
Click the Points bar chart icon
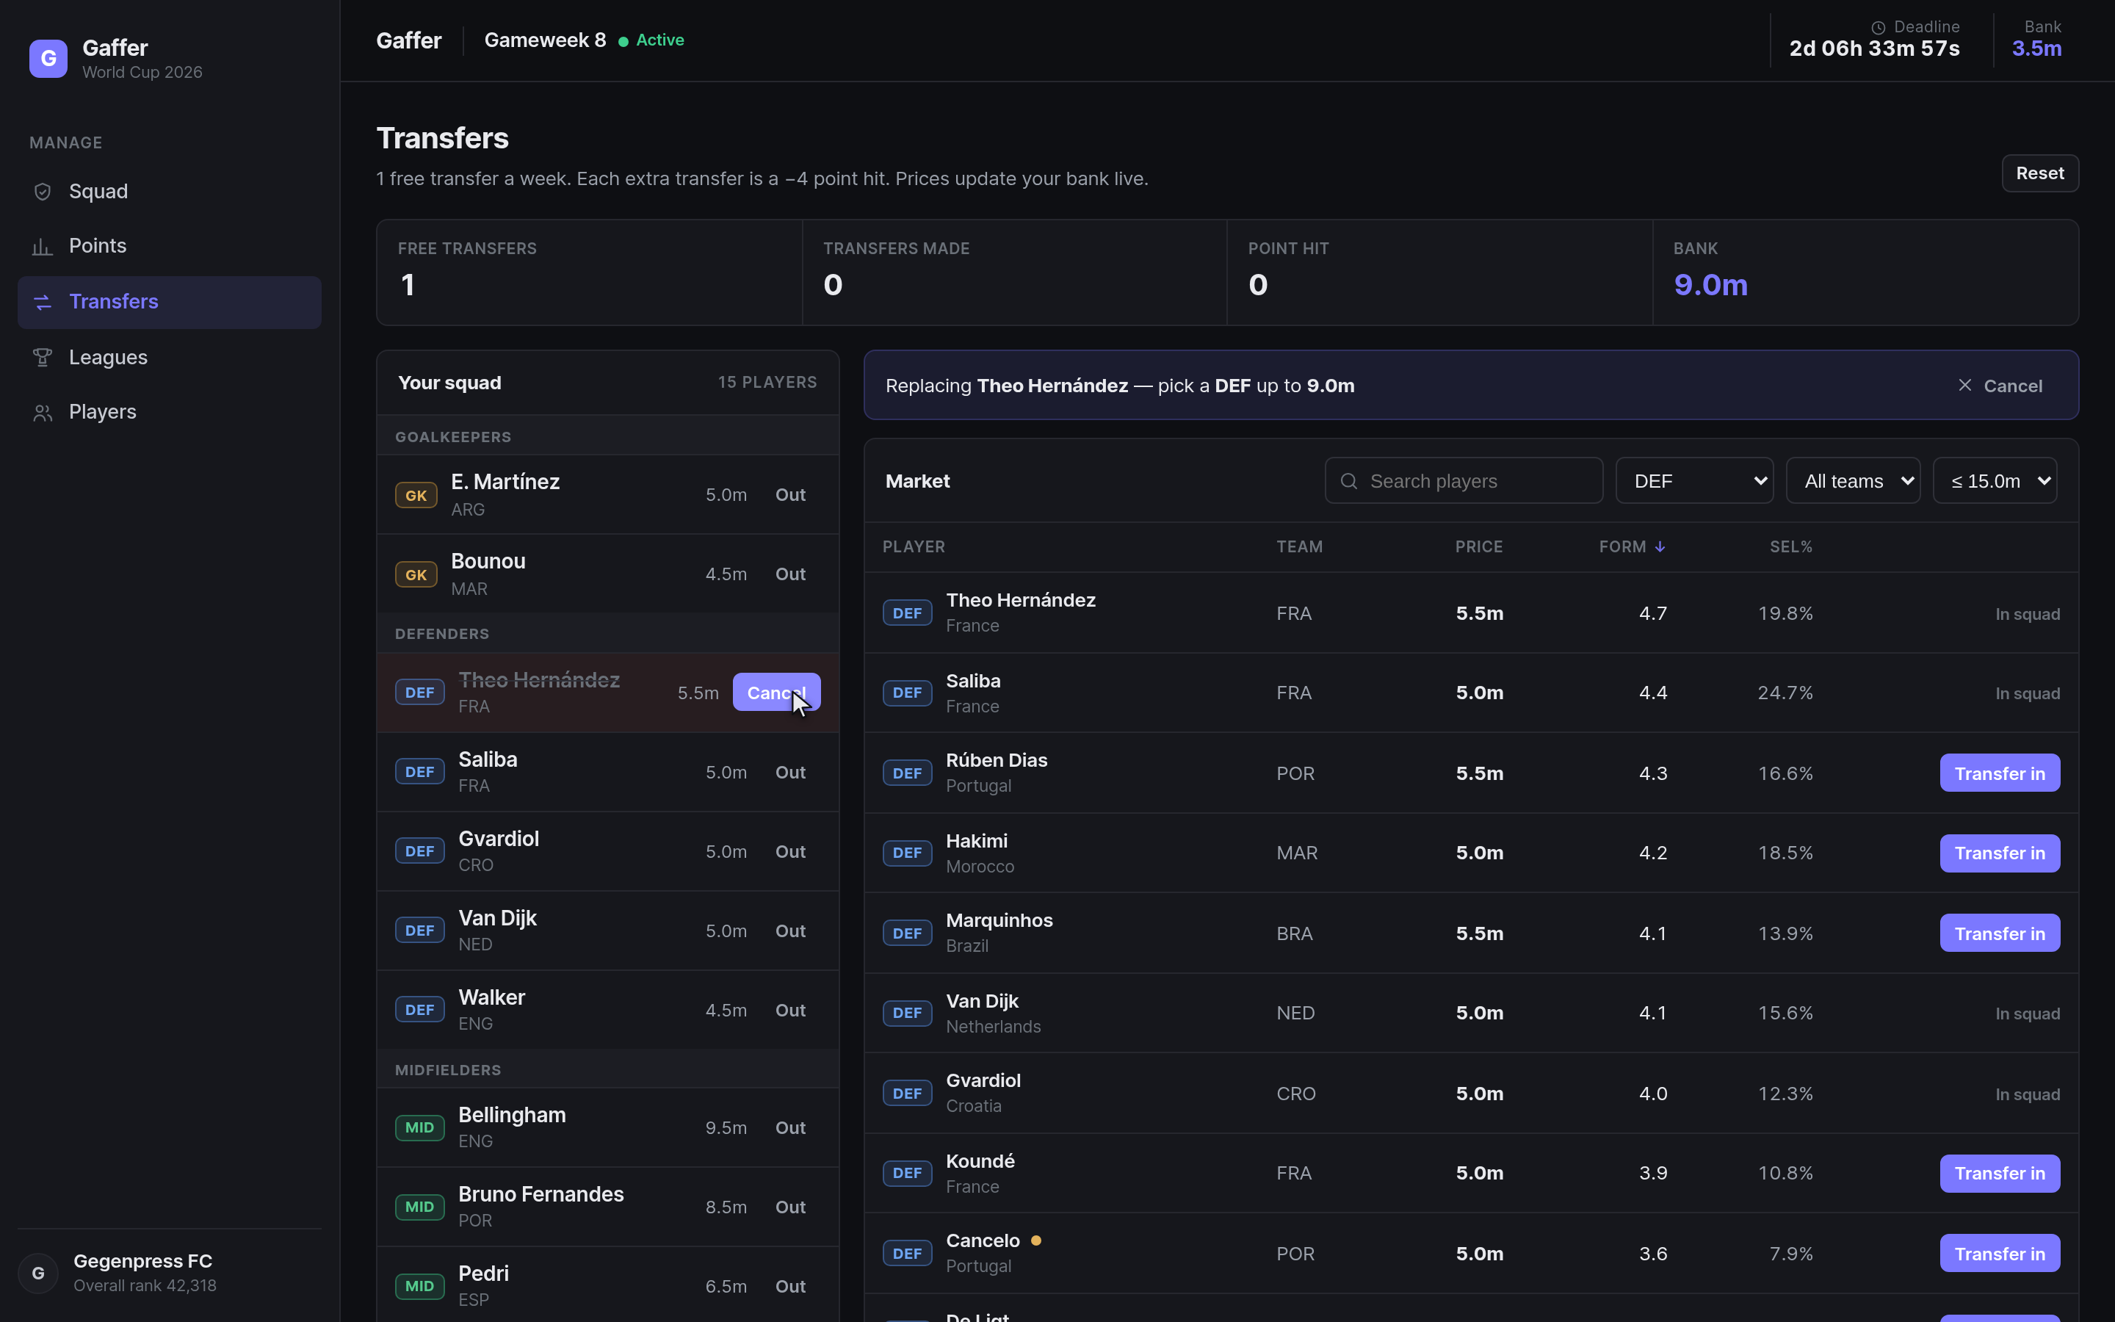pos(42,247)
